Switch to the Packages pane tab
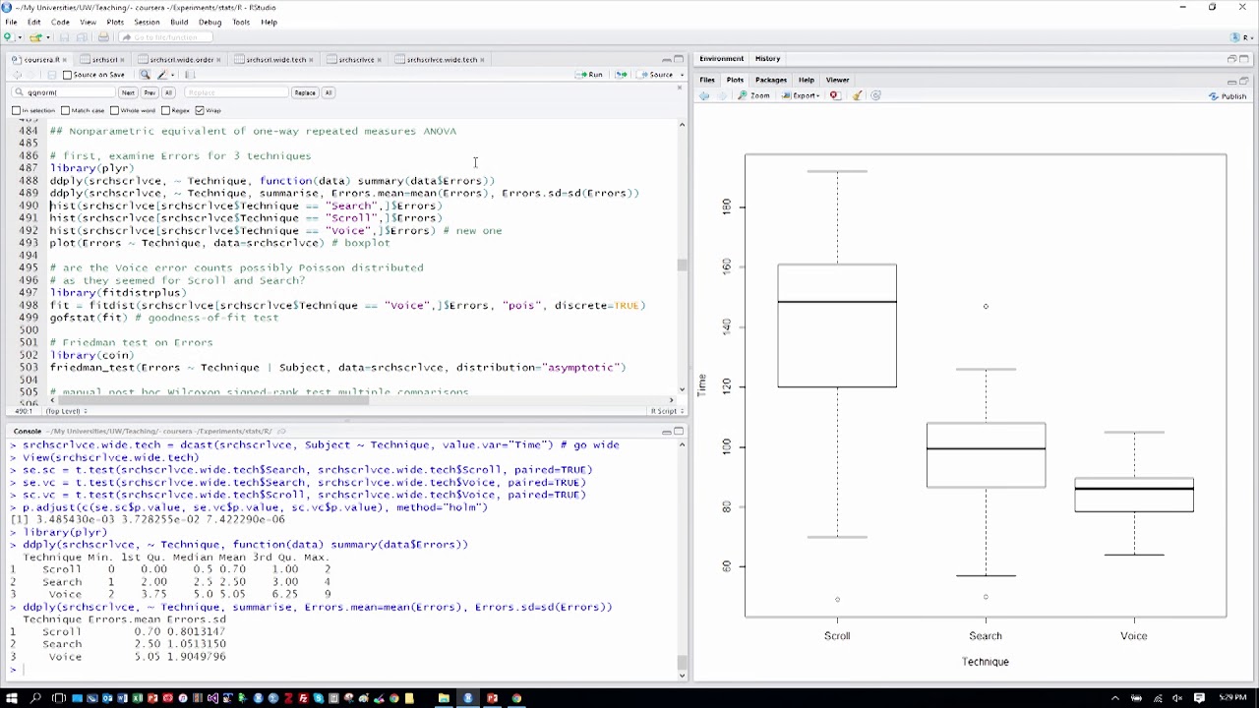Image resolution: width=1259 pixels, height=708 pixels. pos(771,80)
